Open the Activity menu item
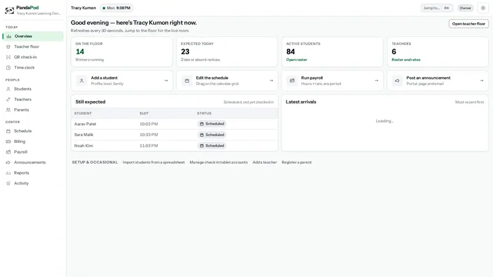 coord(33,183)
